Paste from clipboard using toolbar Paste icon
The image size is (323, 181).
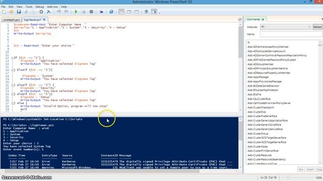click(41, 12)
